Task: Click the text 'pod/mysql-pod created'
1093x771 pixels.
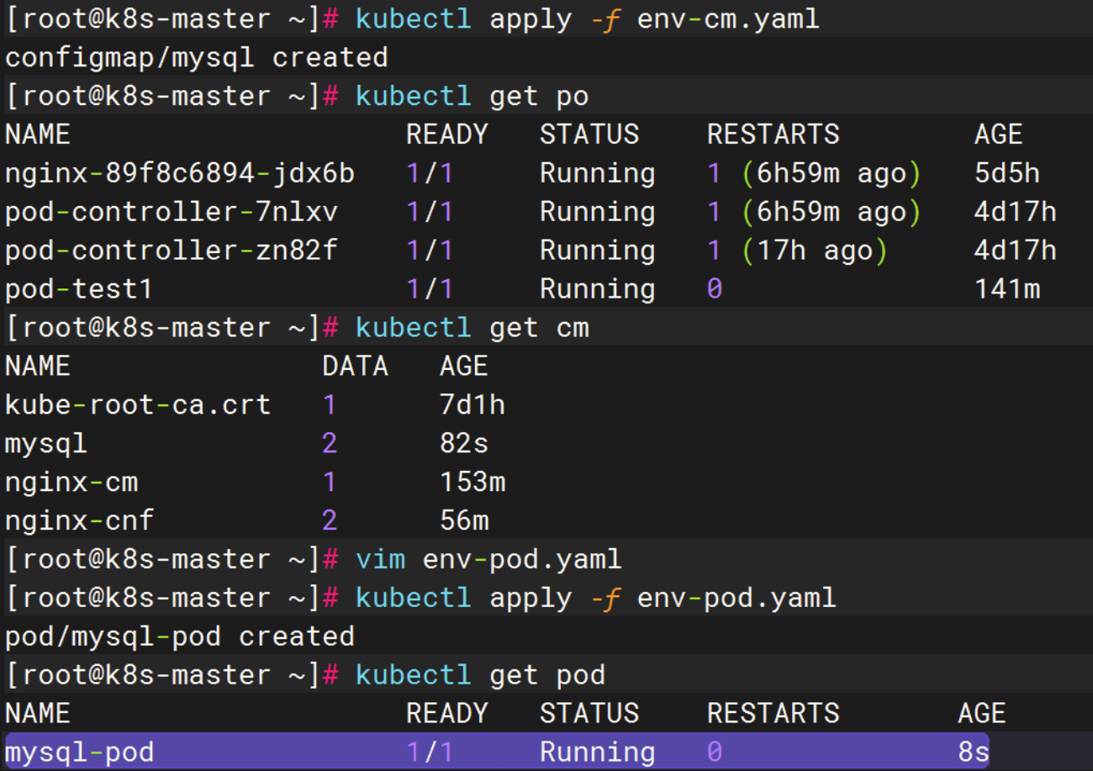Action: pos(180,636)
